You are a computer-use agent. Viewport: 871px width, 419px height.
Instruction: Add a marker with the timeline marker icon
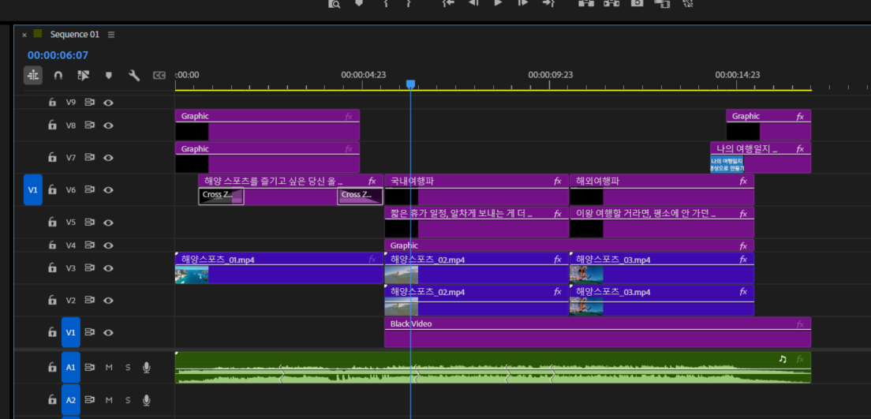pos(109,76)
